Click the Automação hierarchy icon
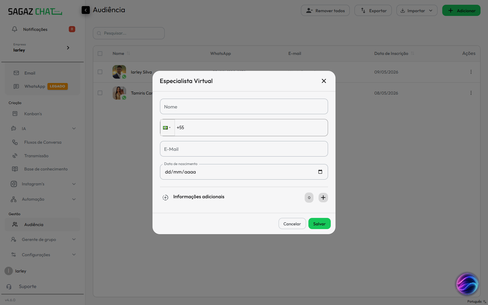Screen dimensions: 488x305 (14, 199)
